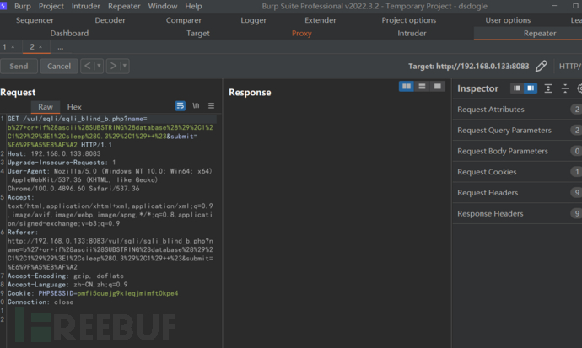This screenshot has width=582, height=348.
Task: Switch to the Sequencer tab
Action: pyautogui.click(x=35, y=20)
